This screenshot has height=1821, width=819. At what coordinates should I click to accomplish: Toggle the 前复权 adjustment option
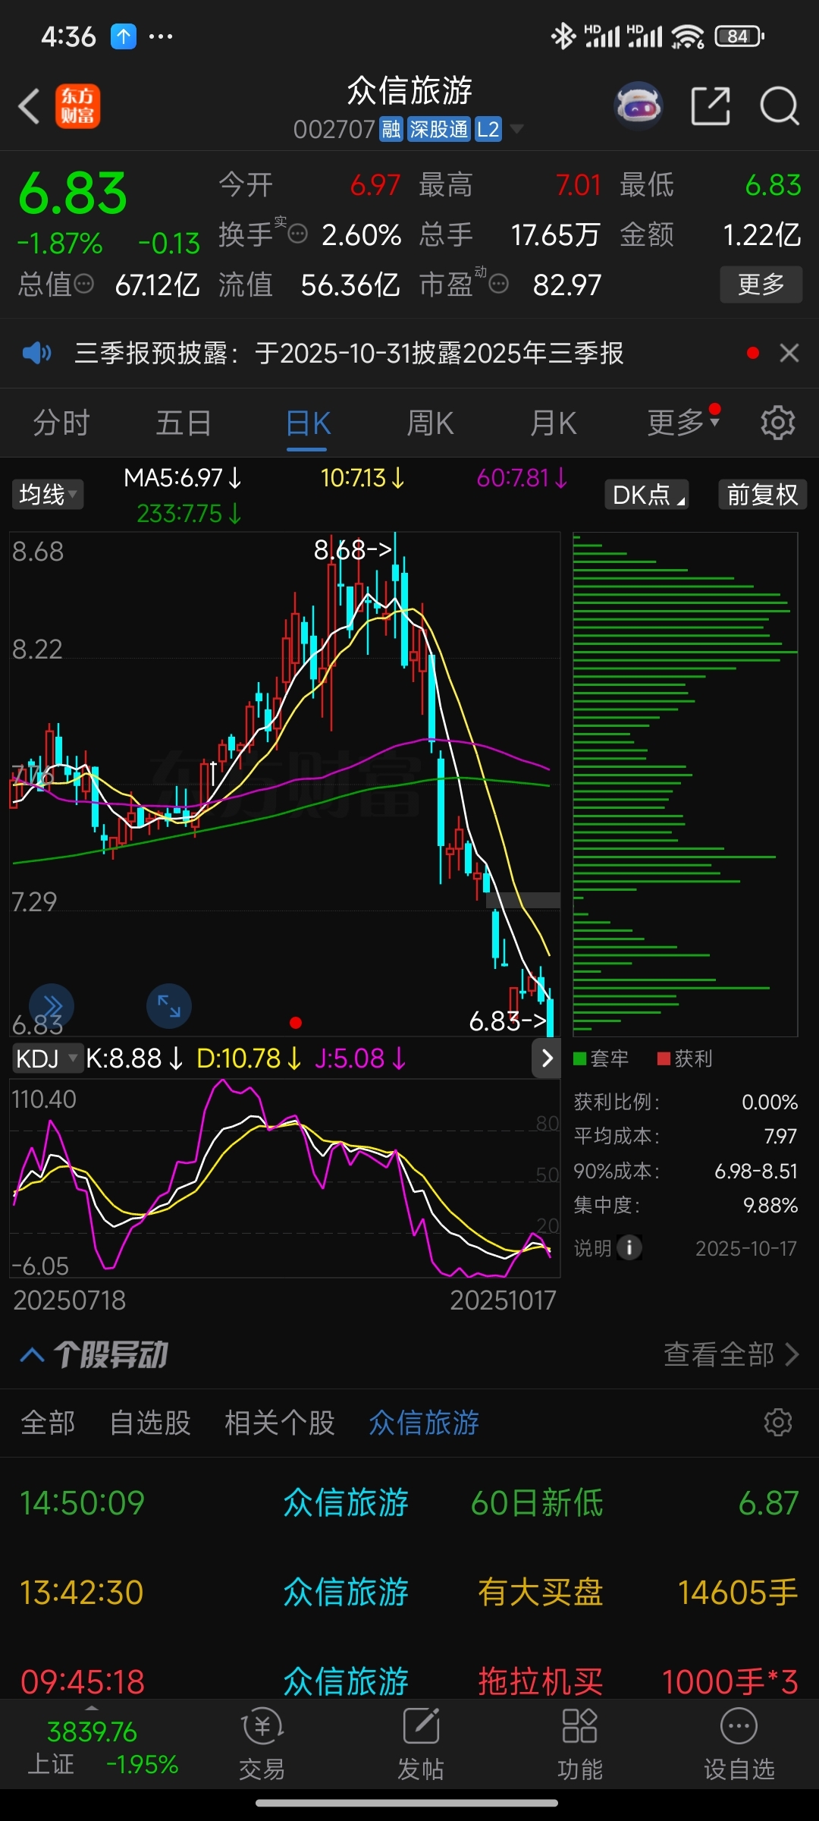tap(762, 495)
